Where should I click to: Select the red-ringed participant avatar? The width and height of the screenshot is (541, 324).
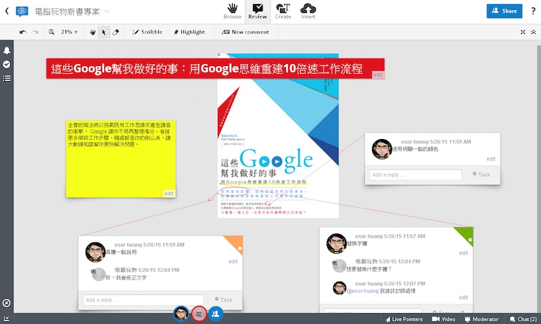pyautogui.click(x=199, y=314)
